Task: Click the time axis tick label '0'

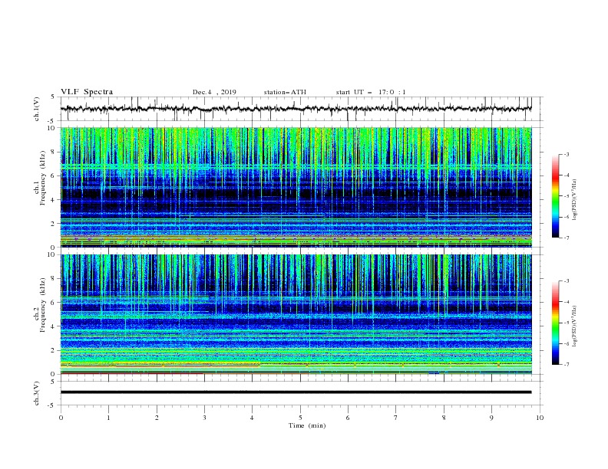Action: click(x=61, y=418)
